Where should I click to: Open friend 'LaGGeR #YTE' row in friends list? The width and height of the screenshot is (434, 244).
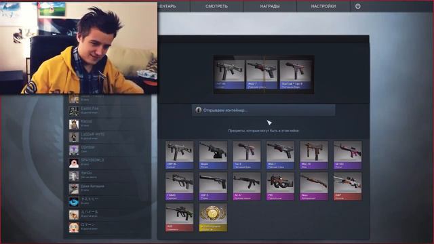pyautogui.click(x=108, y=137)
